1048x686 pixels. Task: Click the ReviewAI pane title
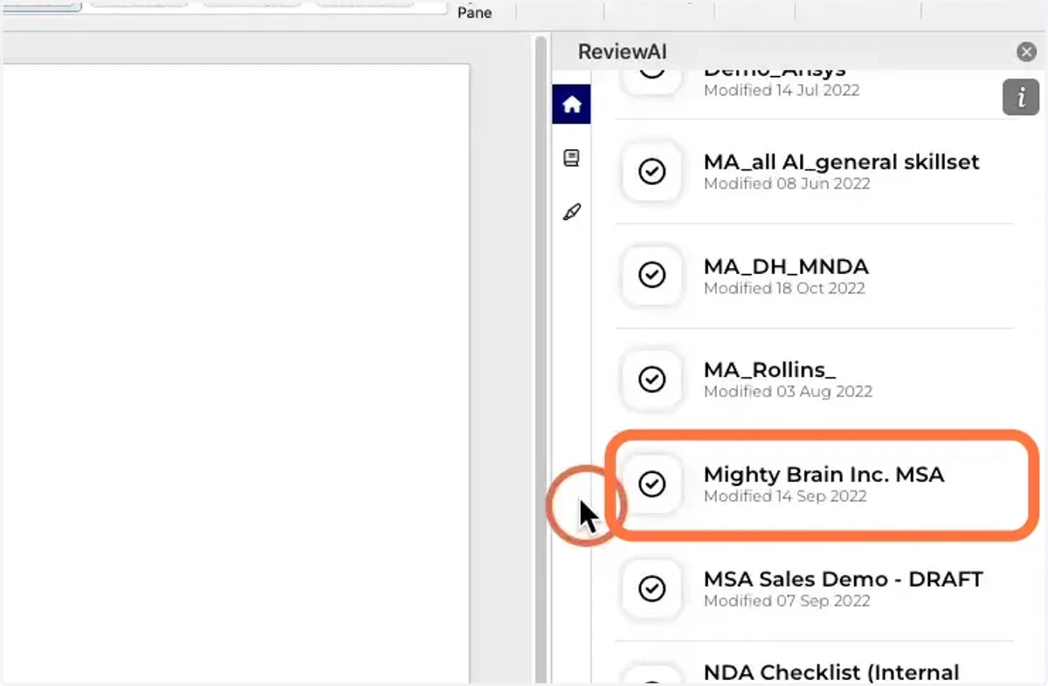622,51
